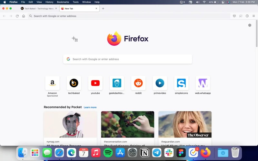Open the web.whatsapp shortcut tile
Image resolution: width=258 pixels, height=161 pixels.
(x=203, y=83)
